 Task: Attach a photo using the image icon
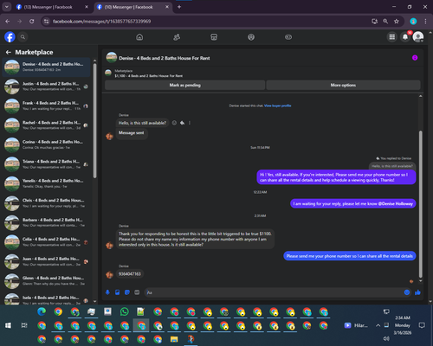(117, 292)
